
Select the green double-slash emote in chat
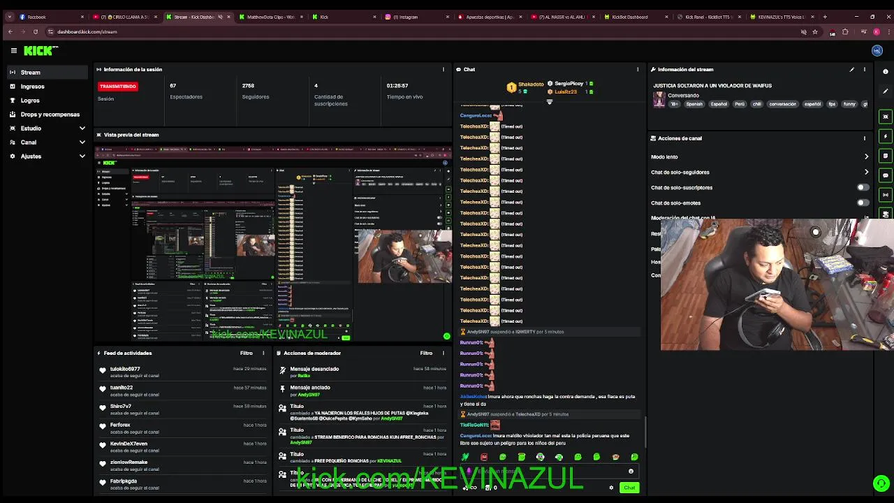coord(465,457)
